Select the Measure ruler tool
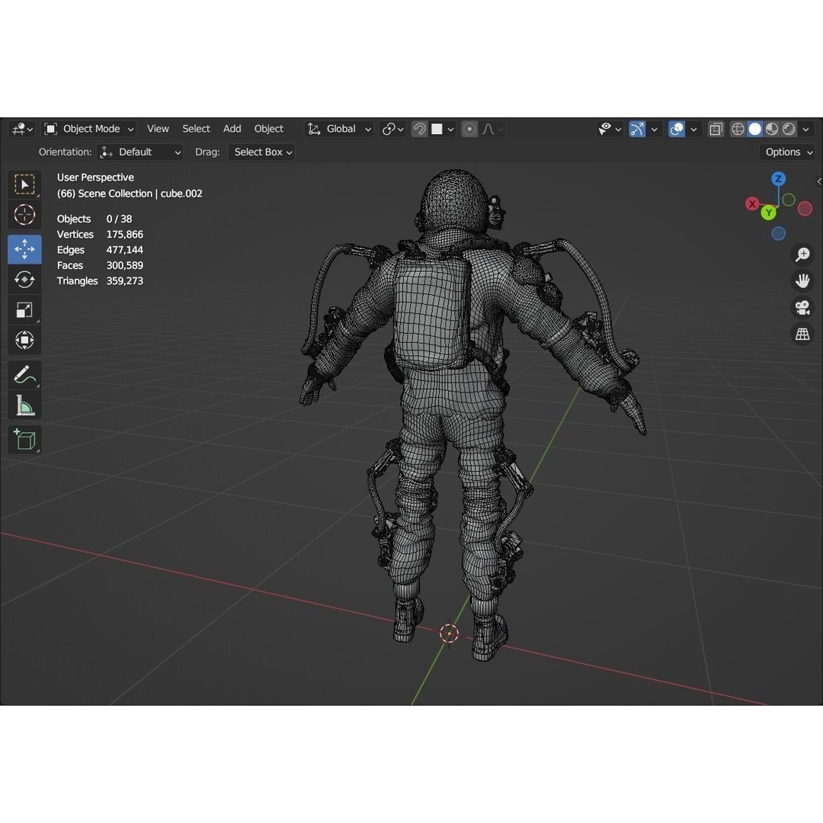The width and height of the screenshot is (823, 823). coord(24,405)
